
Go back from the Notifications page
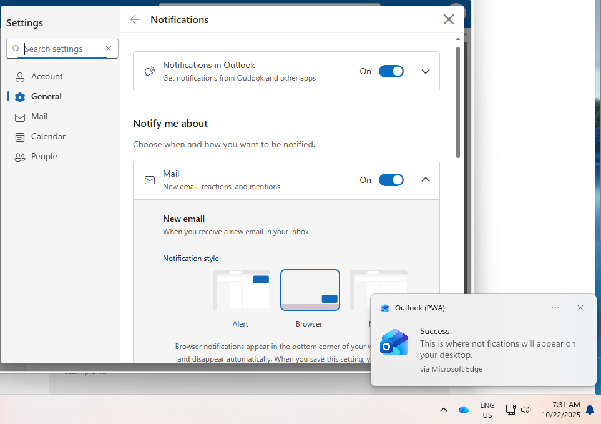[x=135, y=19]
